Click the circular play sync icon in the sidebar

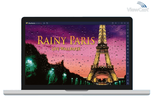[128, 43]
